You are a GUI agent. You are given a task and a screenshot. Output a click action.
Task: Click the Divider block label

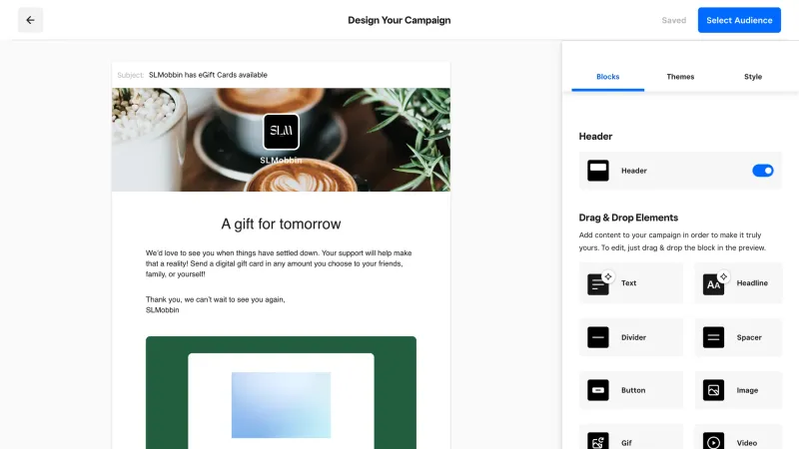[633, 337]
